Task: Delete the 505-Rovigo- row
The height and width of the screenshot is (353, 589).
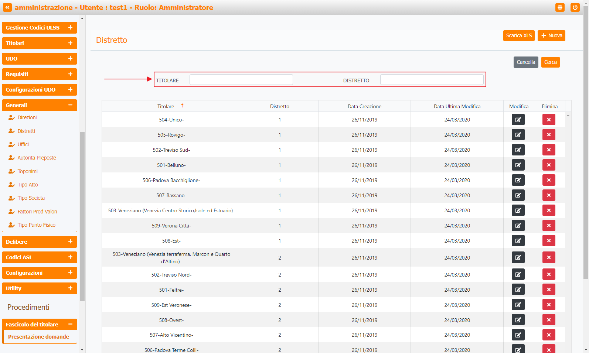Action: coord(548,135)
